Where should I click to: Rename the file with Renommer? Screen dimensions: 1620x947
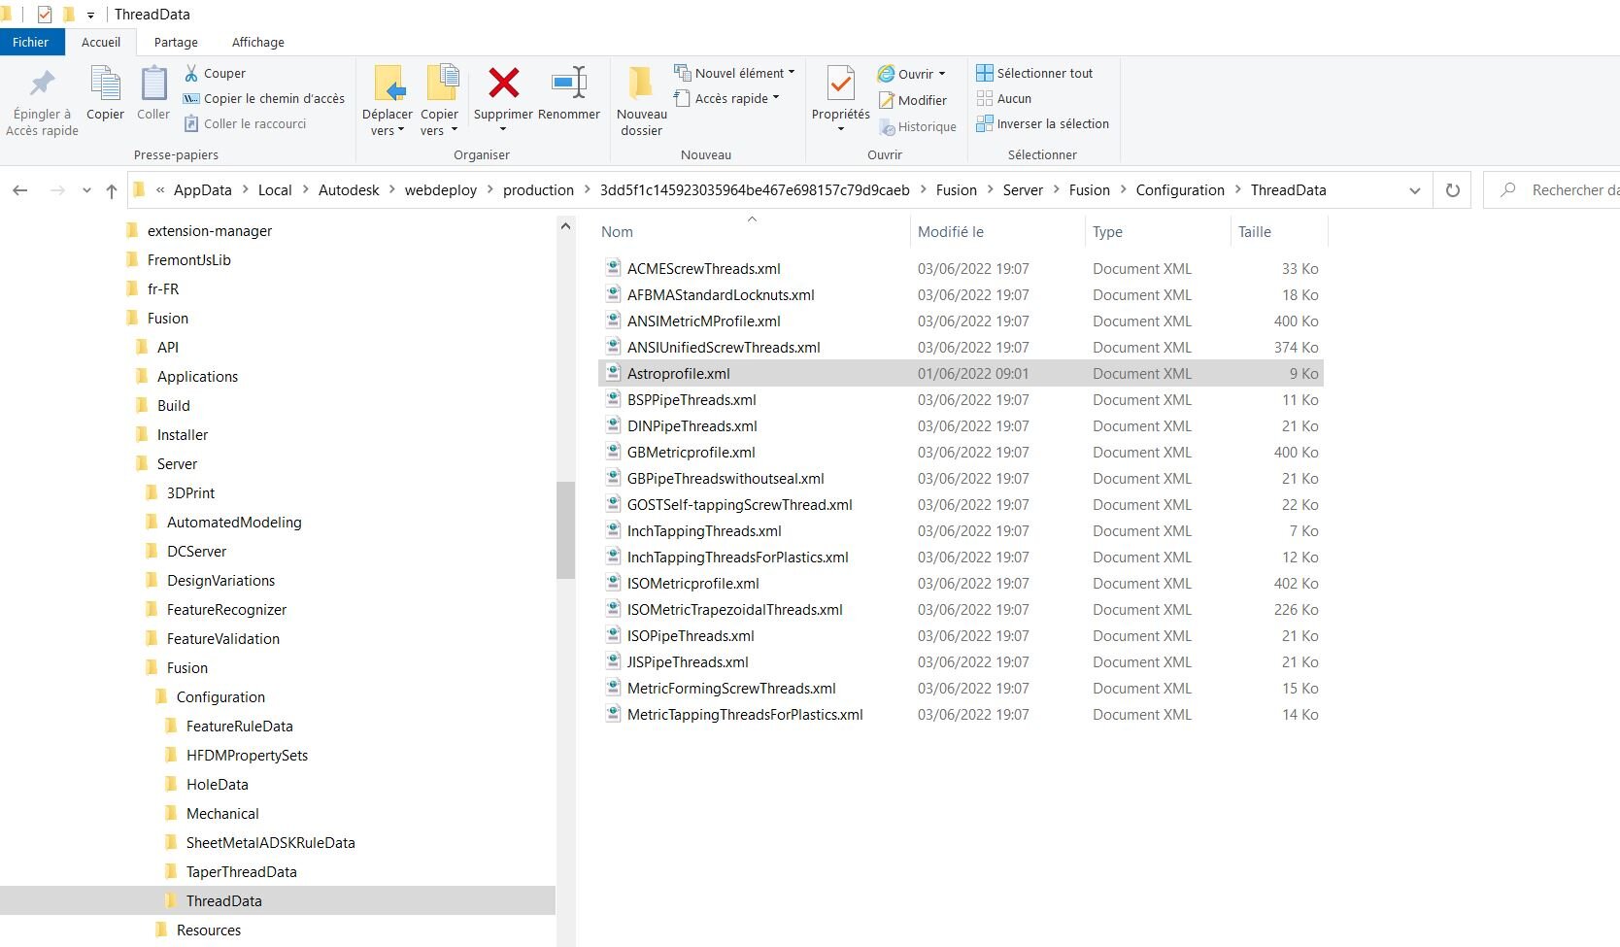569,94
